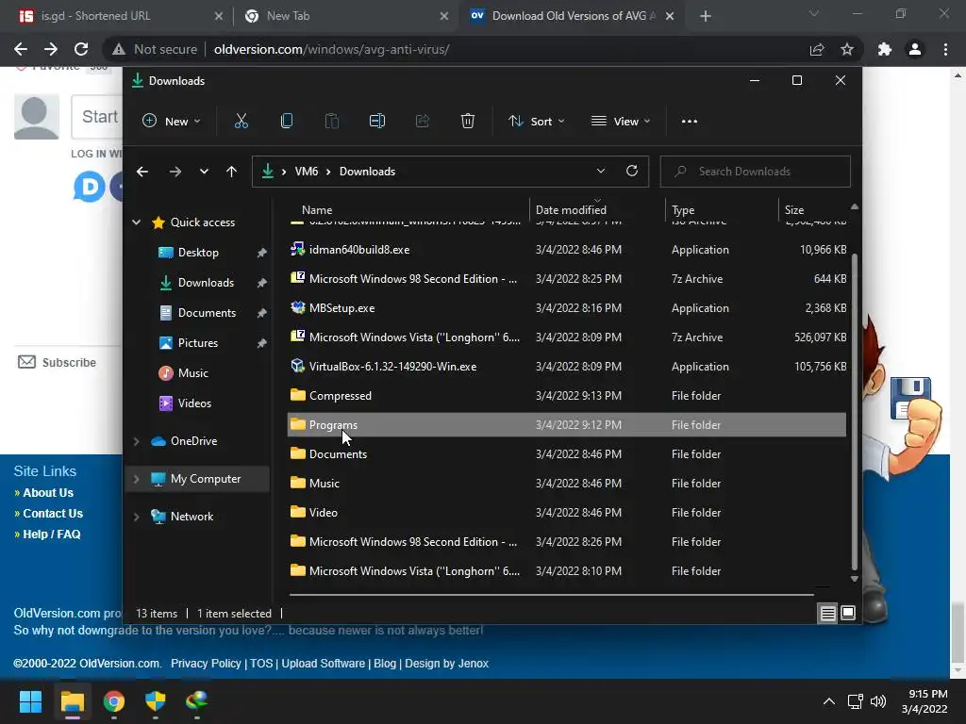The height and width of the screenshot is (724, 966).
Task: Click the Contact Us site link
Action: 53,514
